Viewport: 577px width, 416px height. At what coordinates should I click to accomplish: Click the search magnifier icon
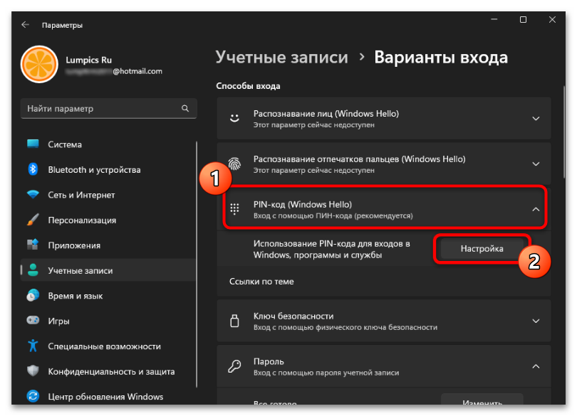pyautogui.click(x=185, y=108)
